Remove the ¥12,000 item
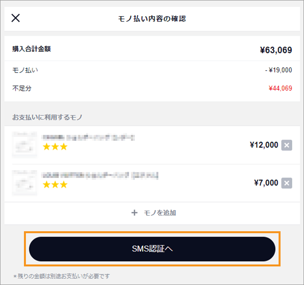Image resolution: width=304 pixels, height=285 pixels. coord(287,145)
